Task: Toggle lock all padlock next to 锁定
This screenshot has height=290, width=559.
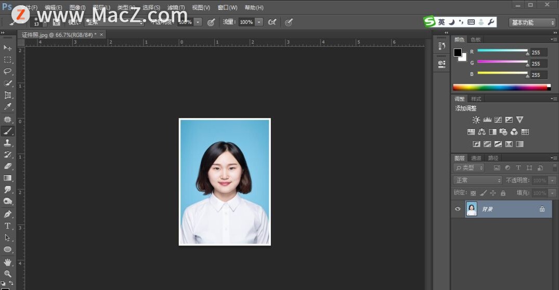Action: [x=503, y=193]
